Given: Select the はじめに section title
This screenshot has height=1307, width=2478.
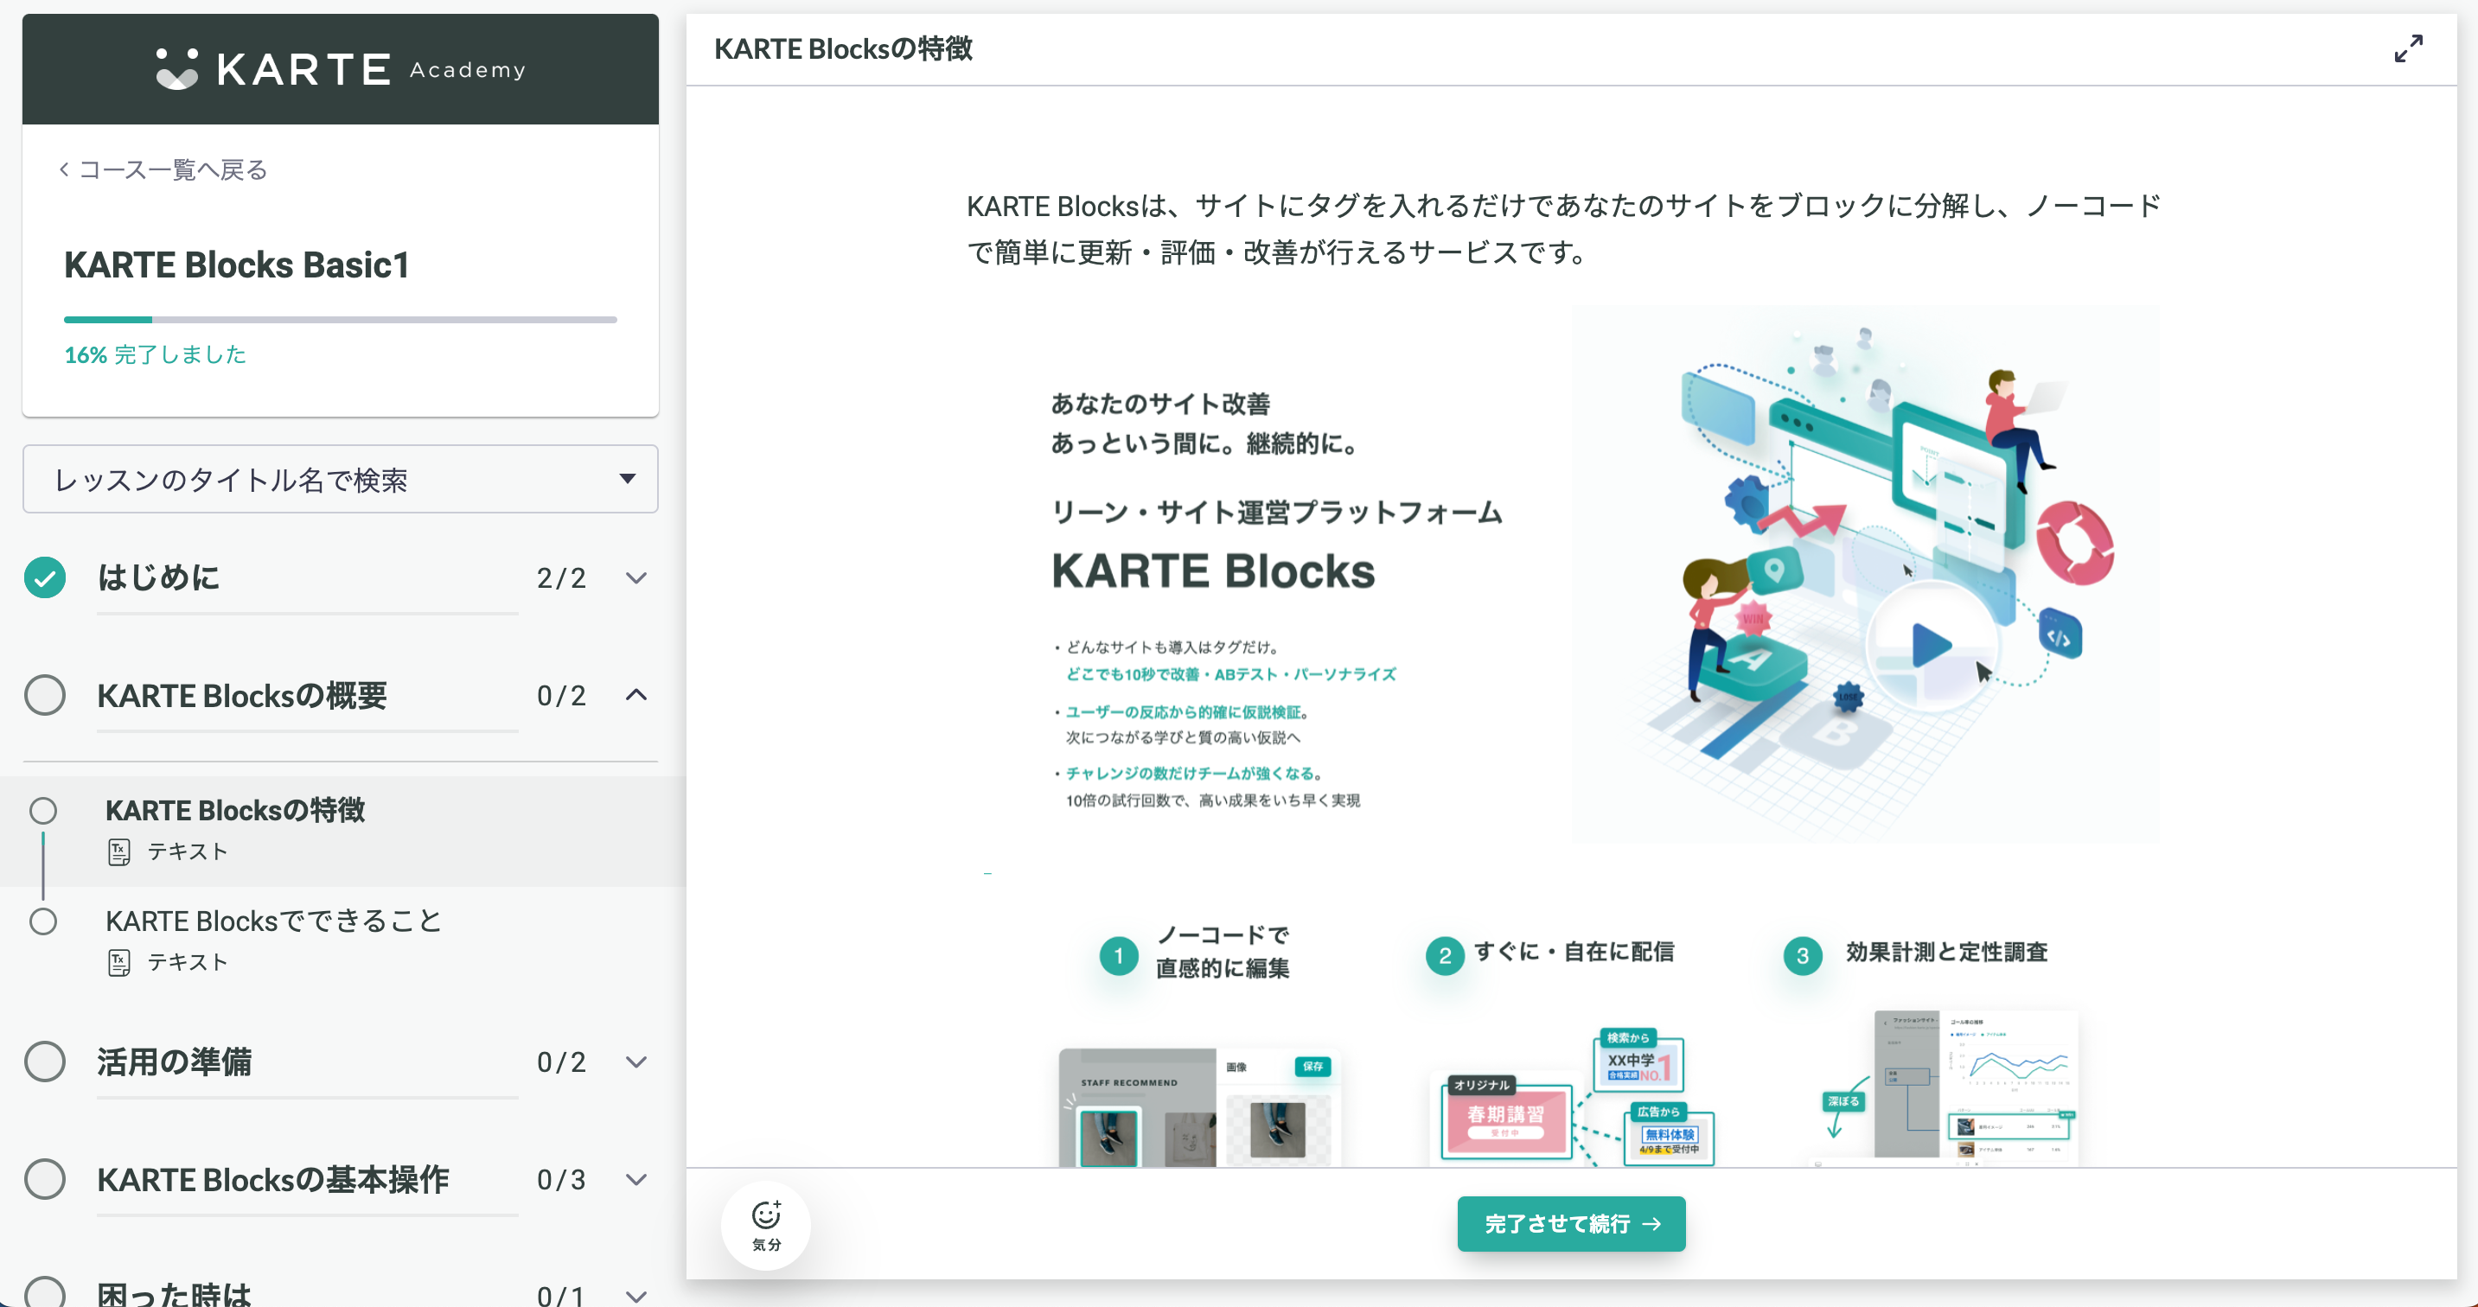Looking at the screenshot, I should 159,578.
